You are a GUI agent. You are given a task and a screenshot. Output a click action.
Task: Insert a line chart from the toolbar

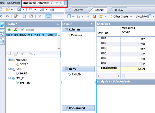[x=88, y=17]
